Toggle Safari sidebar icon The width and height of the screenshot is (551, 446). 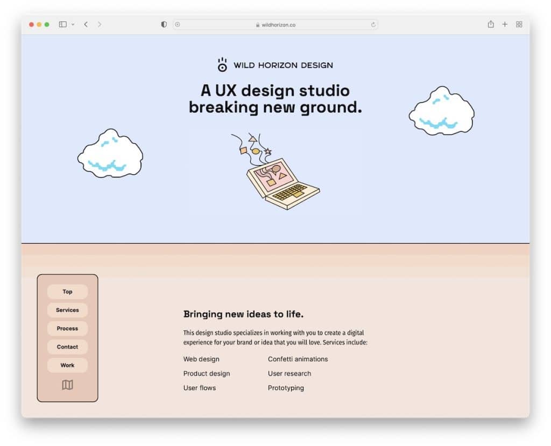click(x=62, y=24)
